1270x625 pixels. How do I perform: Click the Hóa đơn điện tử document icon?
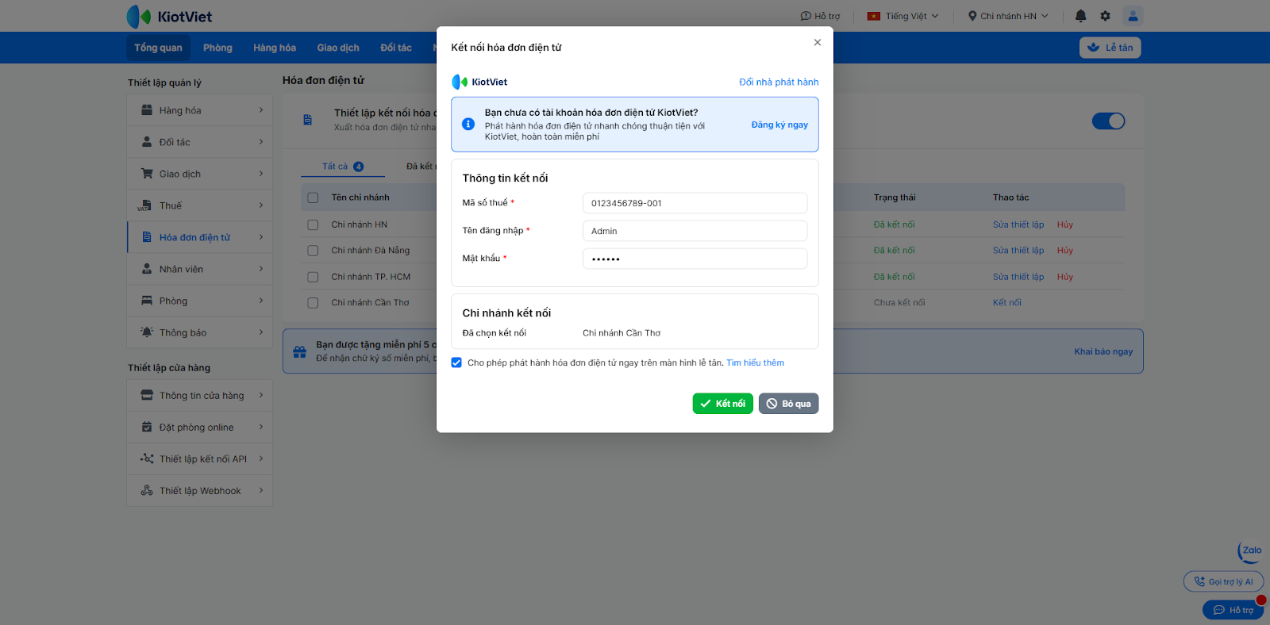147,237
